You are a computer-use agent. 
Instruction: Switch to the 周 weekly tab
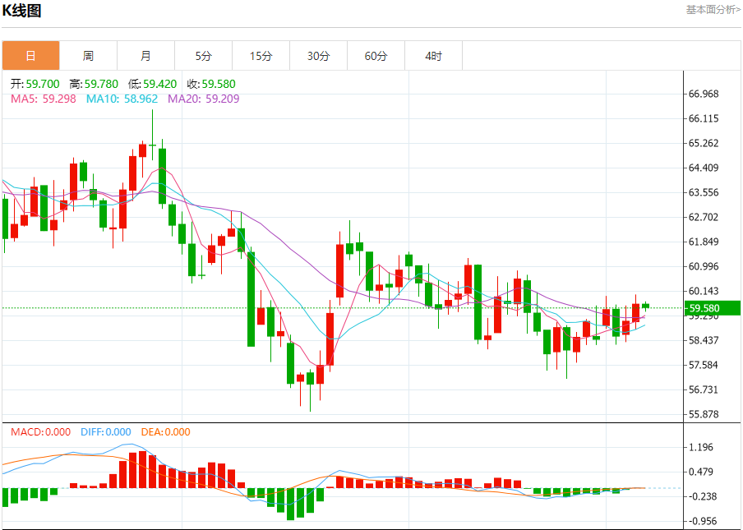(88, 56)
